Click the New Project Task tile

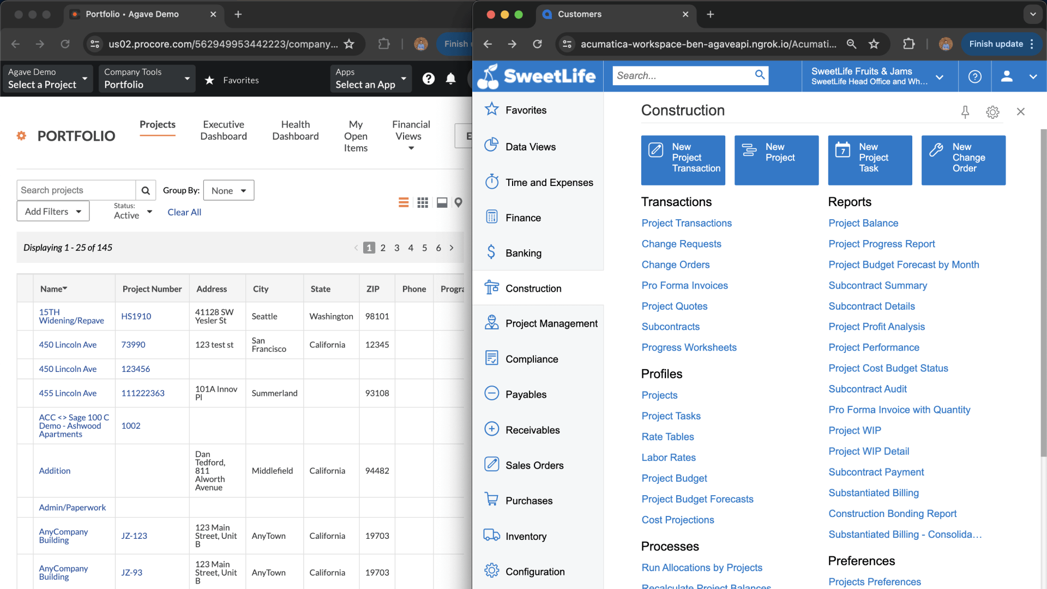coord(870,160)
